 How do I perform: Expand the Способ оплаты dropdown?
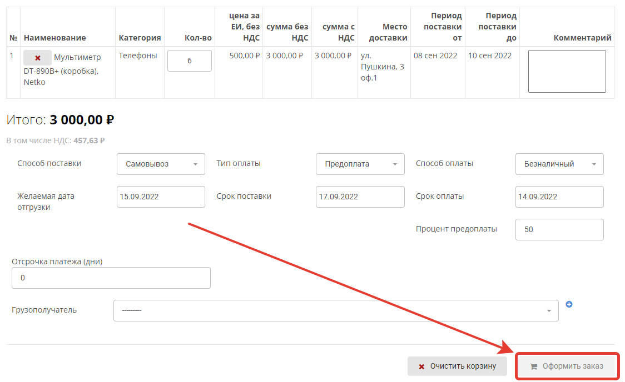click(x=559, y=164)
